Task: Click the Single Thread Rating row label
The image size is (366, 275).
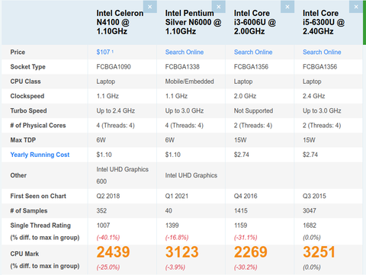Action: tap(40, 225)
